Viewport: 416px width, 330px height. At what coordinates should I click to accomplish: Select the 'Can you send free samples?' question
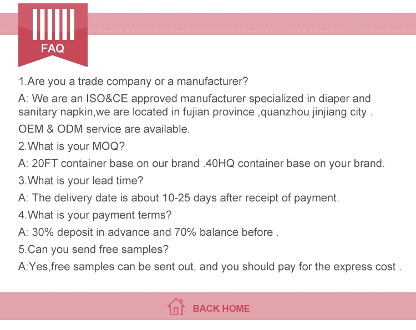pos(93,250)
